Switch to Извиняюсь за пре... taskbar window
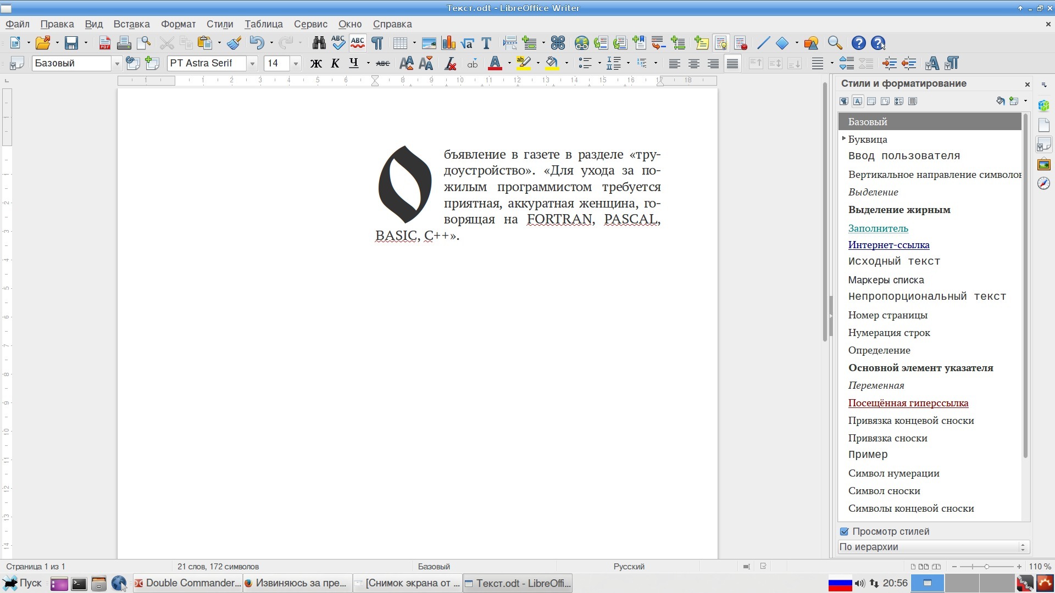The height and width of the screenshot is (593, 1055). [297, 583]
